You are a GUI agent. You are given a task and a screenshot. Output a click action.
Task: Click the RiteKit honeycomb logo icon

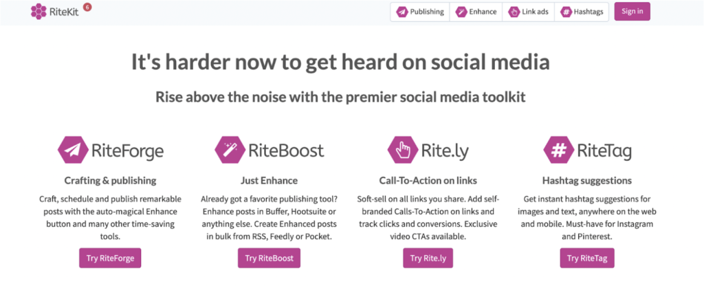[38, 11]
